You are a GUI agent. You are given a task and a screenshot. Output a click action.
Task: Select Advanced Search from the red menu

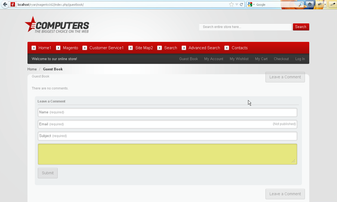pyautogui.click(x=204, y=48)
